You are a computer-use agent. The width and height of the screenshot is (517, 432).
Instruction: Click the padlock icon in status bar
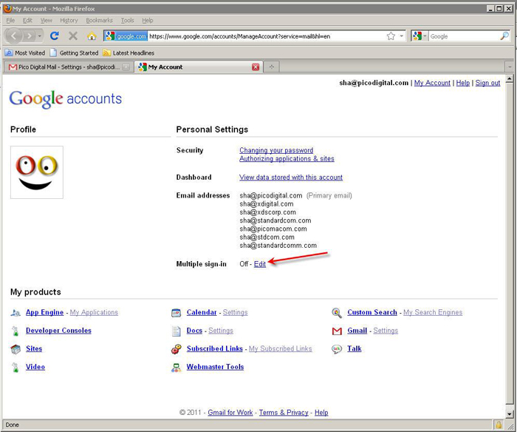pos(499,425)
